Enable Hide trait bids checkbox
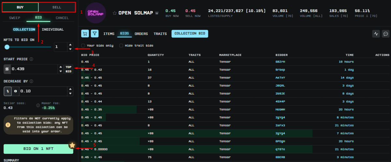This screenshot has width=391, height=162. 121,45
